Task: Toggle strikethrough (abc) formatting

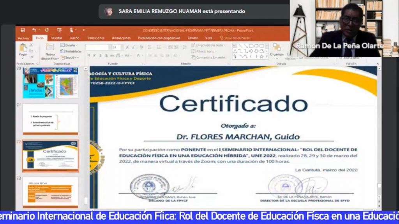Action: (x=112, y=55)
